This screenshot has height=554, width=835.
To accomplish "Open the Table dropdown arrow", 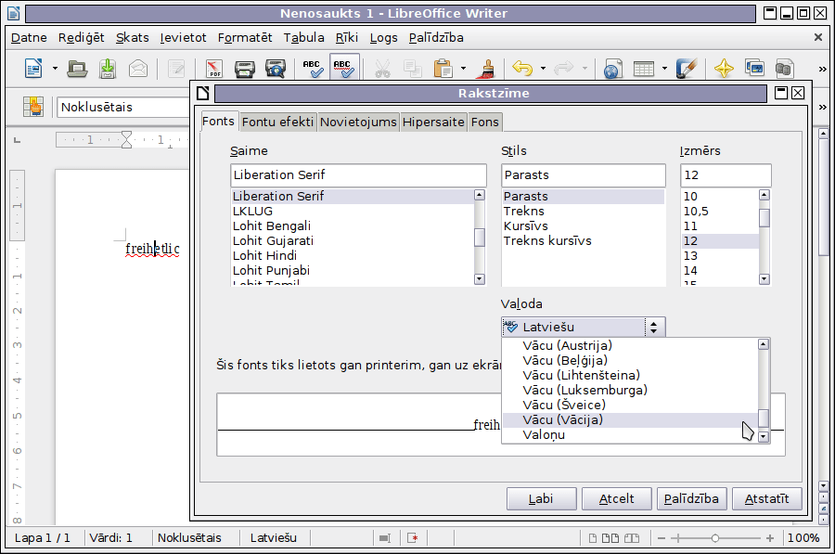I will click(664, 68).
